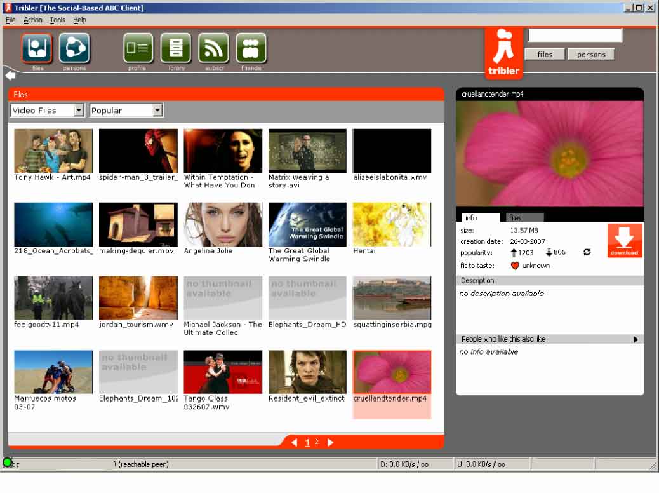Click the popularity refresh icon
Screen dimensions: 659x493
[x=587, y=252]
